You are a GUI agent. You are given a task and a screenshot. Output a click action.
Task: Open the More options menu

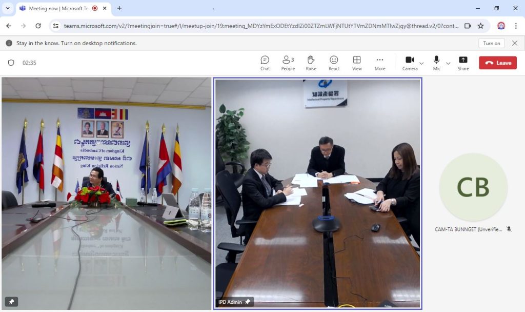point(380,63)
